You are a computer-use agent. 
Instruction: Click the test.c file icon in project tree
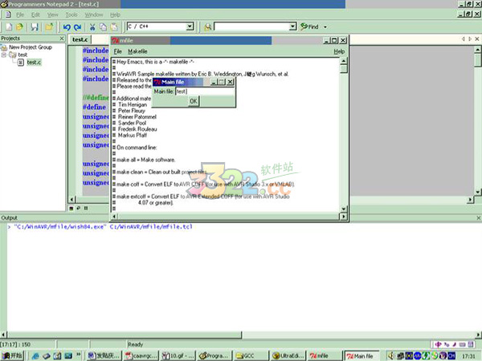[x=21, y=63]
